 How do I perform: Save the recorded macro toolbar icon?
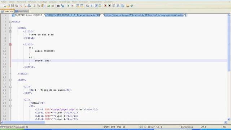(x=122, y=6)
